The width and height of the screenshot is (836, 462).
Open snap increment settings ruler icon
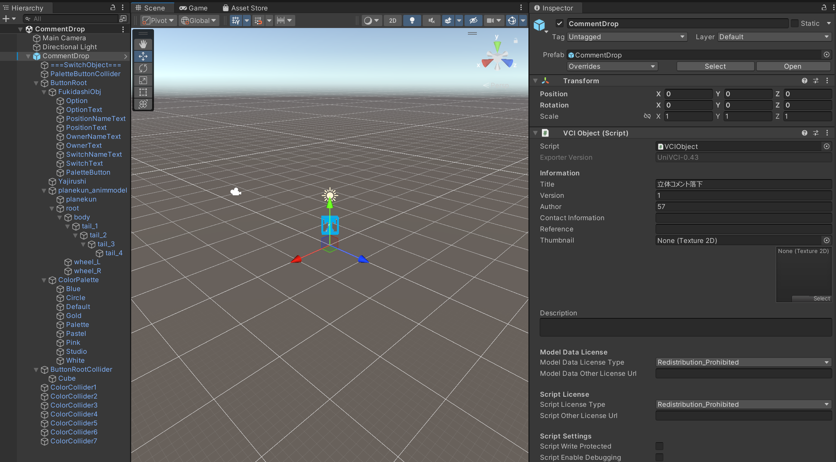281,21
